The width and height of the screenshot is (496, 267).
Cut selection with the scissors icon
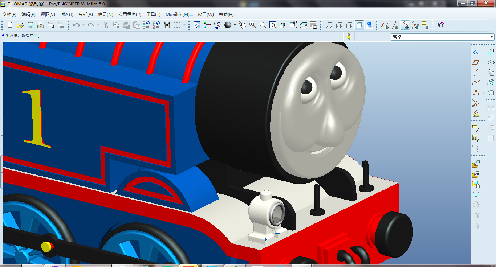(106, 25)
